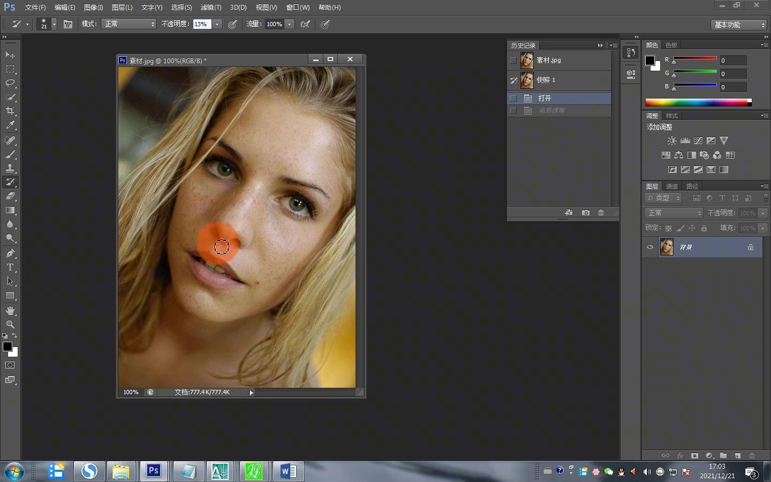This screenshot has width=771, height=482.
Task: Open the brush mode dropdown showing 正常
Action: coord(128,24)
